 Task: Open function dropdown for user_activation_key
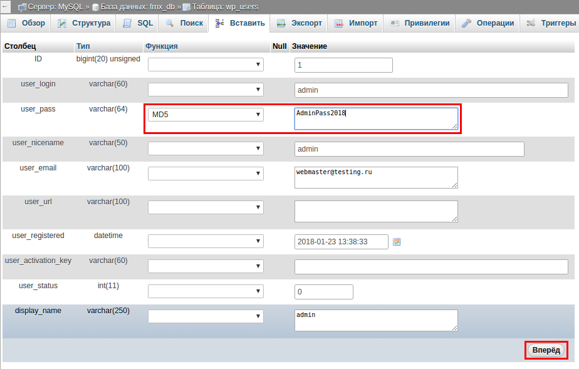pos(206,267)
